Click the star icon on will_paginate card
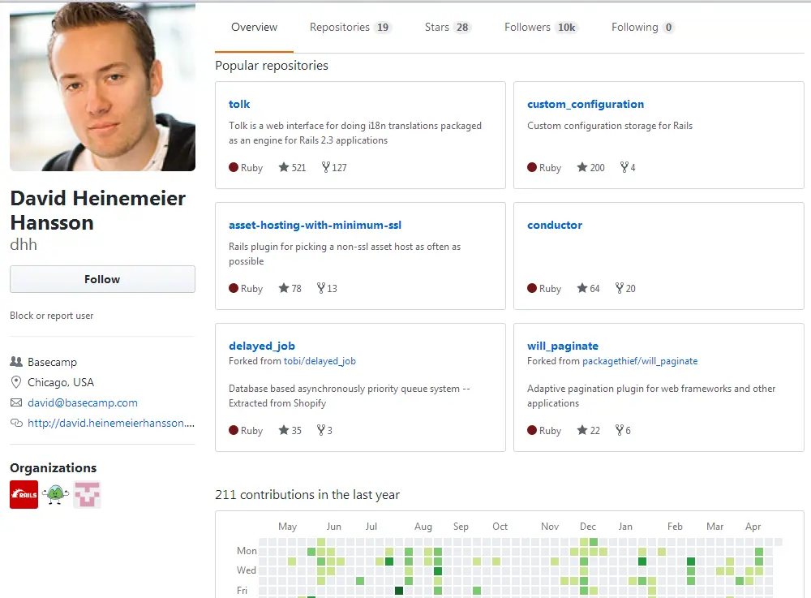The width and height of the screenshot is (811, 598). 582,431
